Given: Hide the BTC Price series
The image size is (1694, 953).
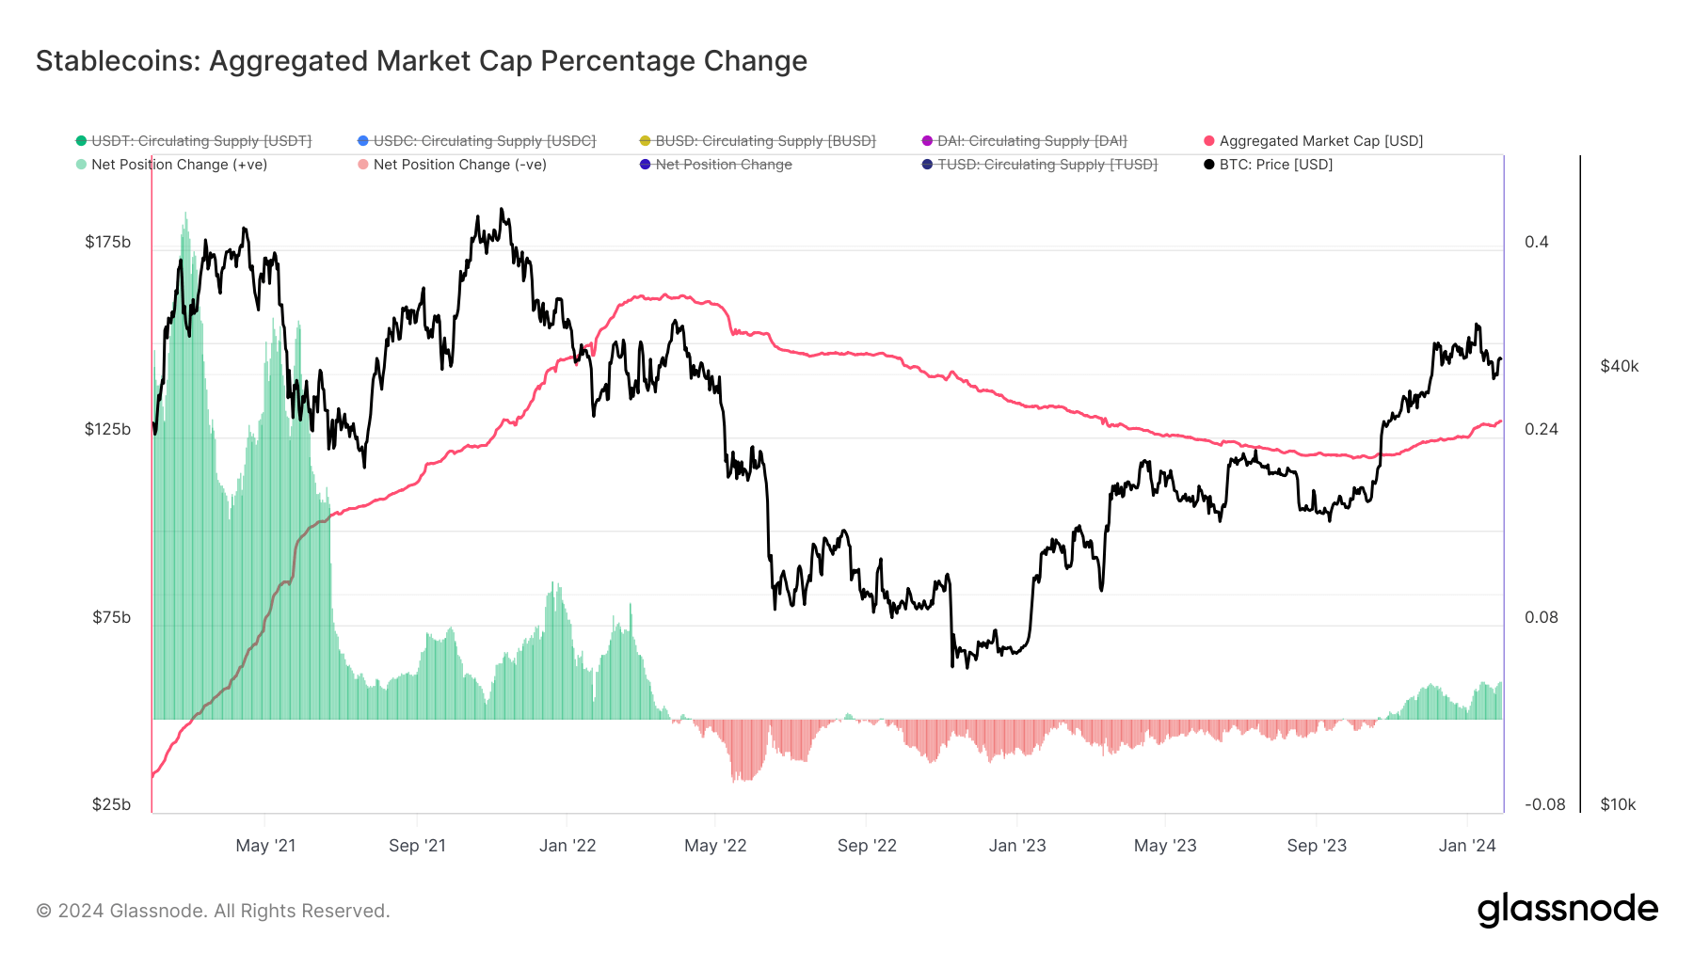Looking at the screenshot, I should point(1275,165).
